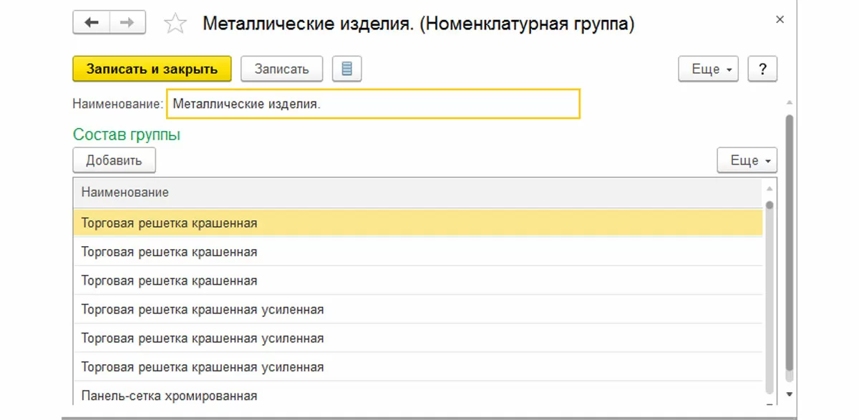Select the last Торговая решетка крашенная усиленная row
859x420 pixels.
tap(203, 367)
